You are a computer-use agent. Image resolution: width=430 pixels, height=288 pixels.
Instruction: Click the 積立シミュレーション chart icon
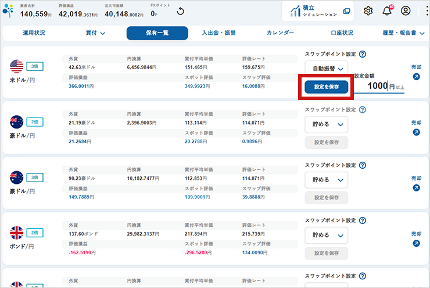[x=296, y=10]
